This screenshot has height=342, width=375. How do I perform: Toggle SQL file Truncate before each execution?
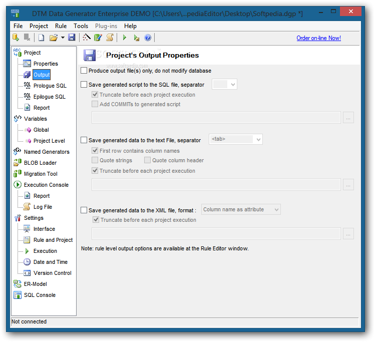[95, 95]
